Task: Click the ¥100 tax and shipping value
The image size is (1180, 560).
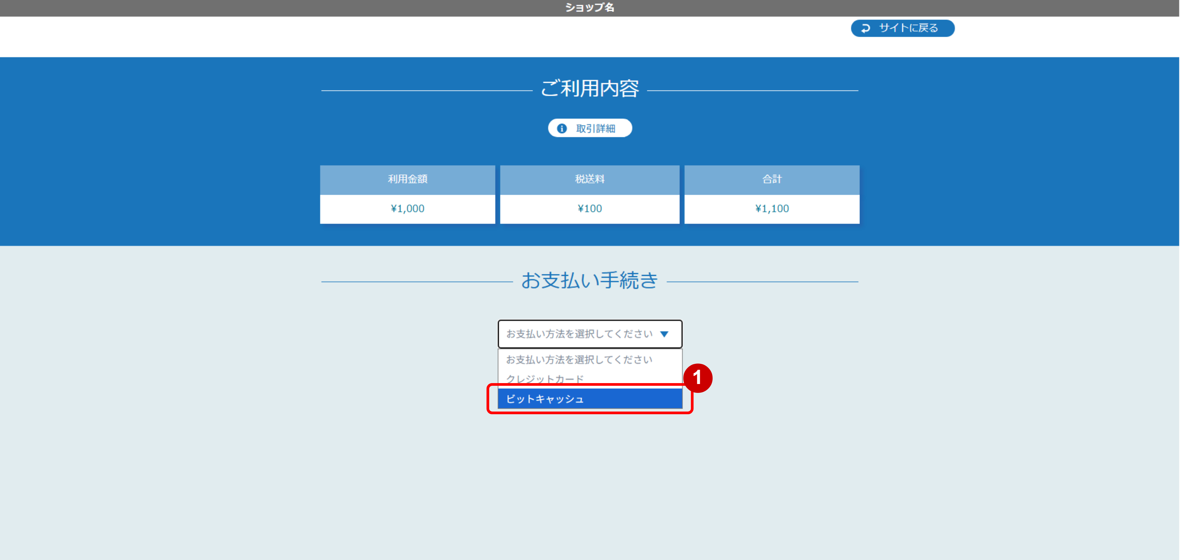Action: coord(589,209)
